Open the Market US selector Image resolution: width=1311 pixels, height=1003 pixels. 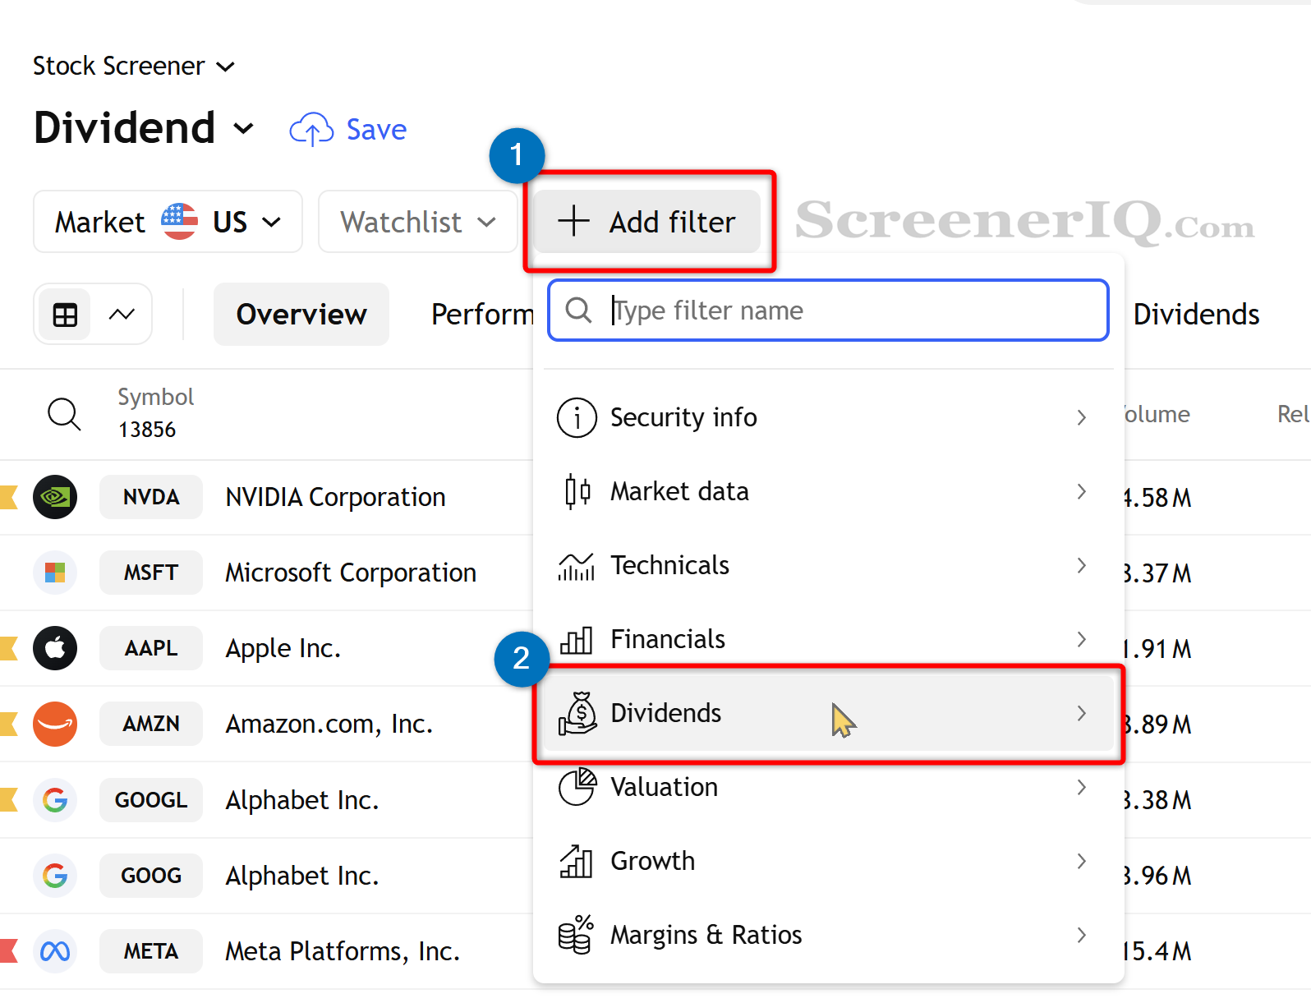pos(168,222)
